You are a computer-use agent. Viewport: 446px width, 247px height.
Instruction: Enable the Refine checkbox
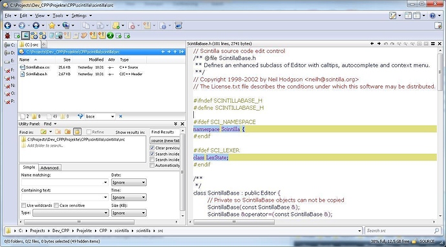[89, 132]
